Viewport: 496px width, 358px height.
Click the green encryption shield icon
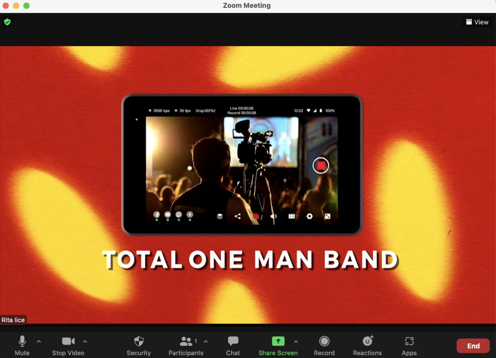(x=7, y=22)
